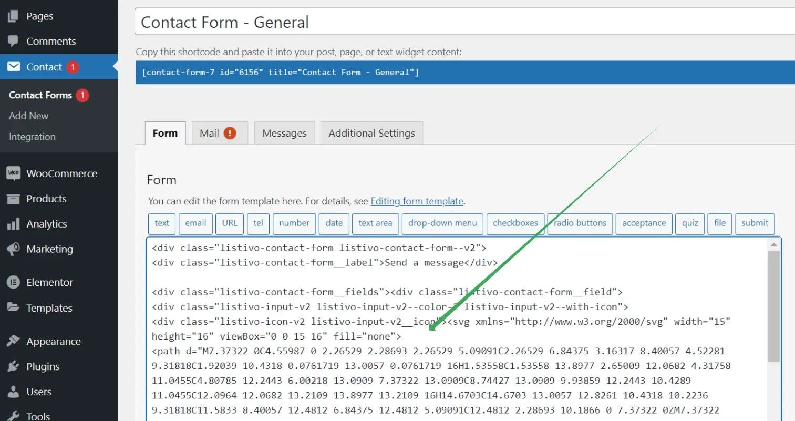Insert an email field tag
The height and width of the screenshot is (421, 795).
point(195,223)
